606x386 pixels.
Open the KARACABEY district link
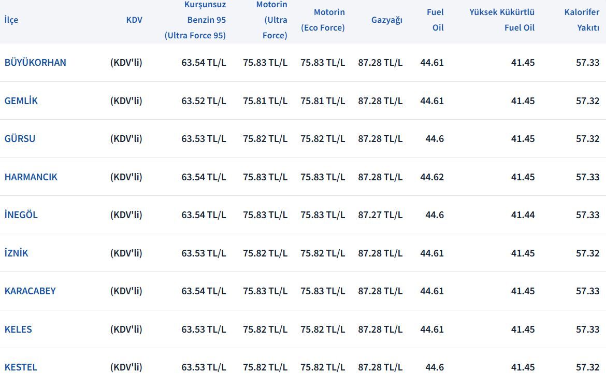30,291
